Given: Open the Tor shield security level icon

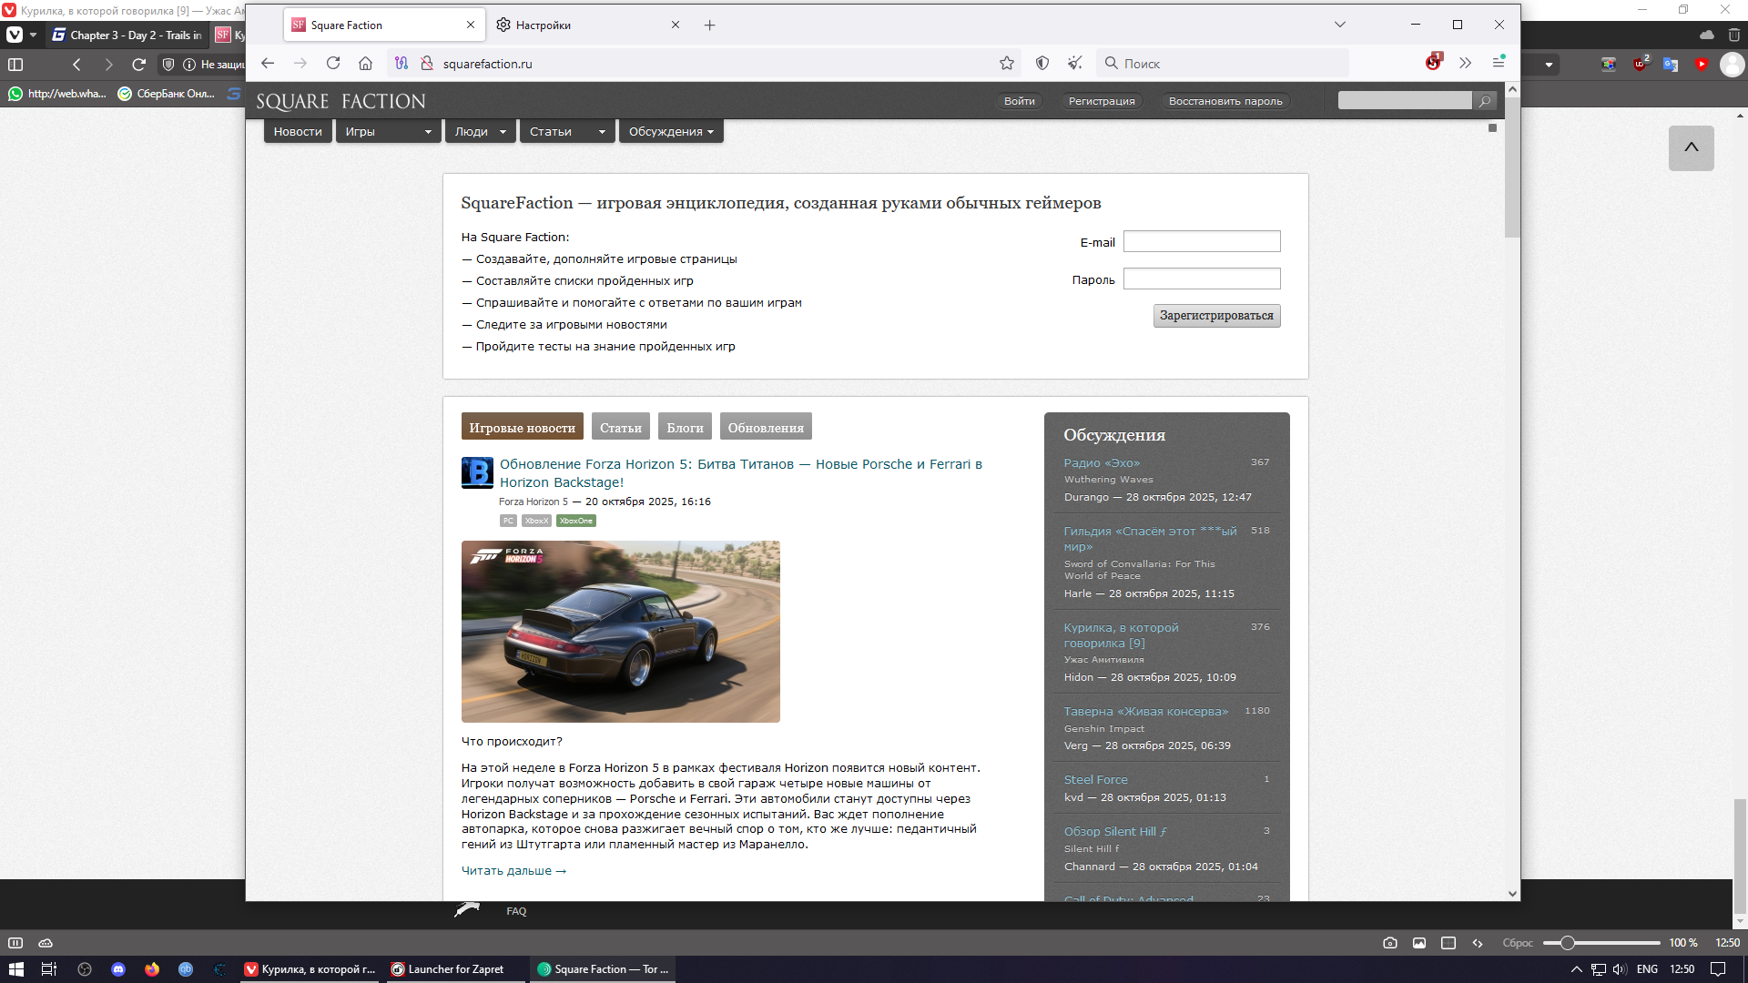Looking at the screenshot, I should pyautogui.click(x=1042, y=63).
